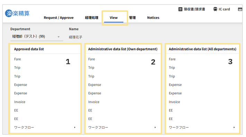Click the Approved data list heading
The height and width of the screenshot is (137, 246).
coord(29,49)
